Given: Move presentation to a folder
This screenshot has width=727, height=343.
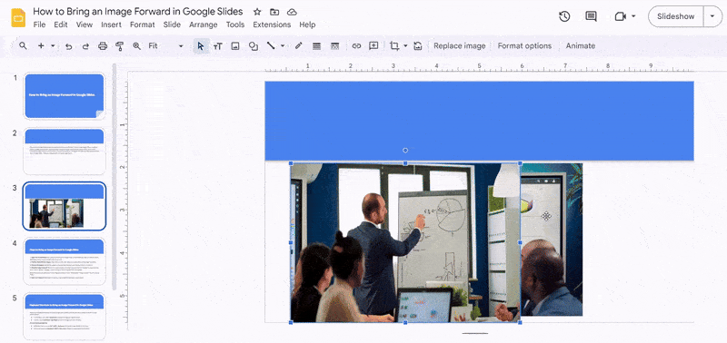Looking at the screenshot, I should [x=274, y=12].
